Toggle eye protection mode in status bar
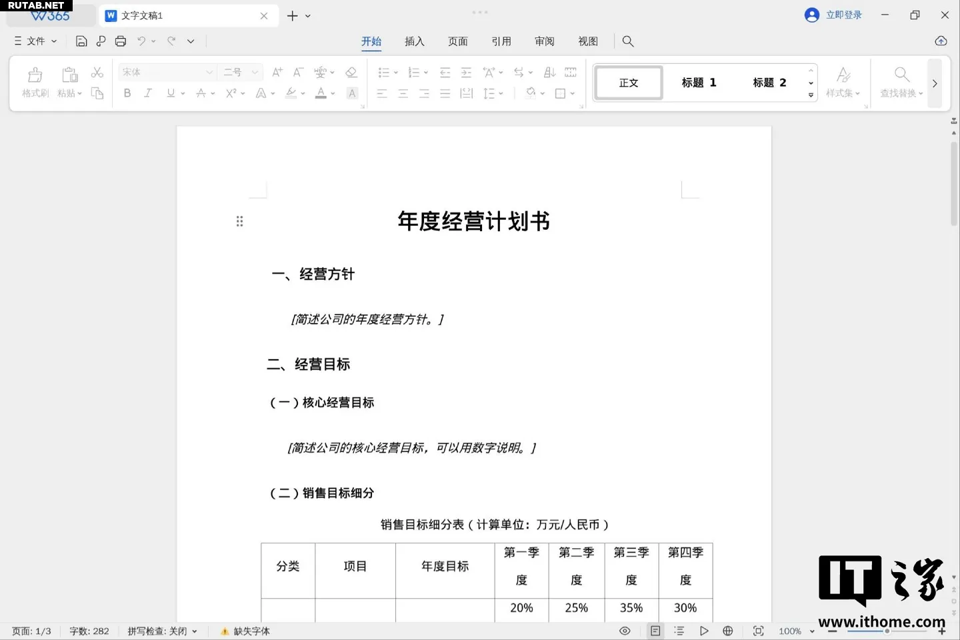The height and width of the screenshot is (640, 960). coord(625,631)
